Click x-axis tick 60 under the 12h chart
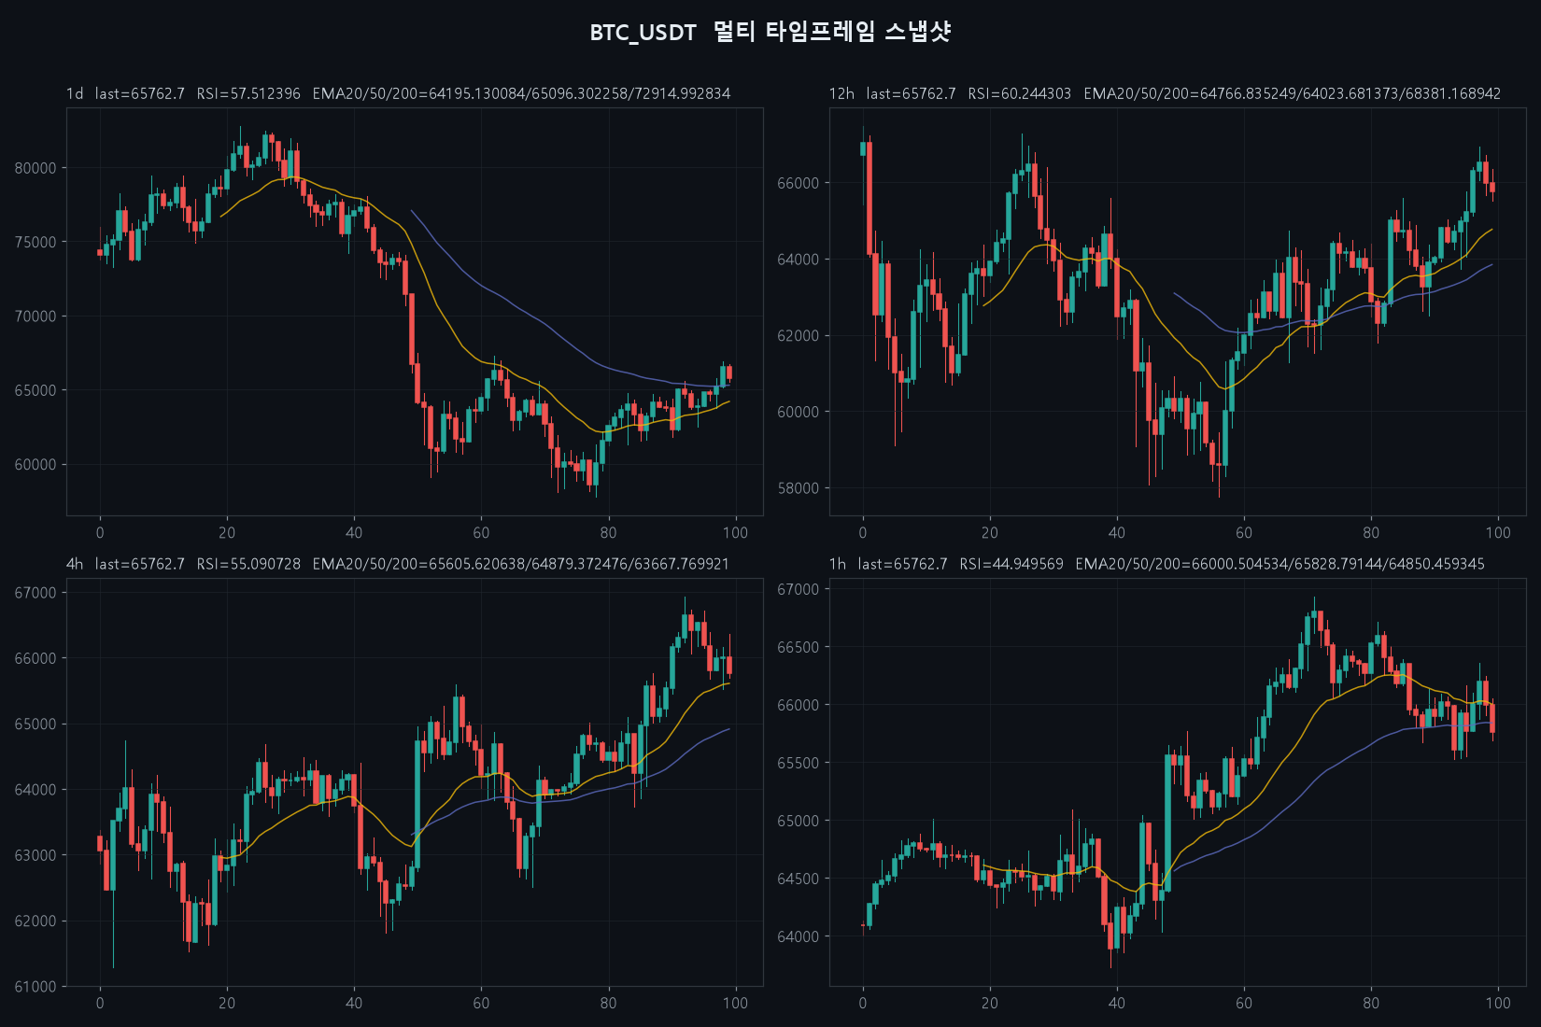This screenshot has height=1027, width=1541. [x=1244, y=533]
